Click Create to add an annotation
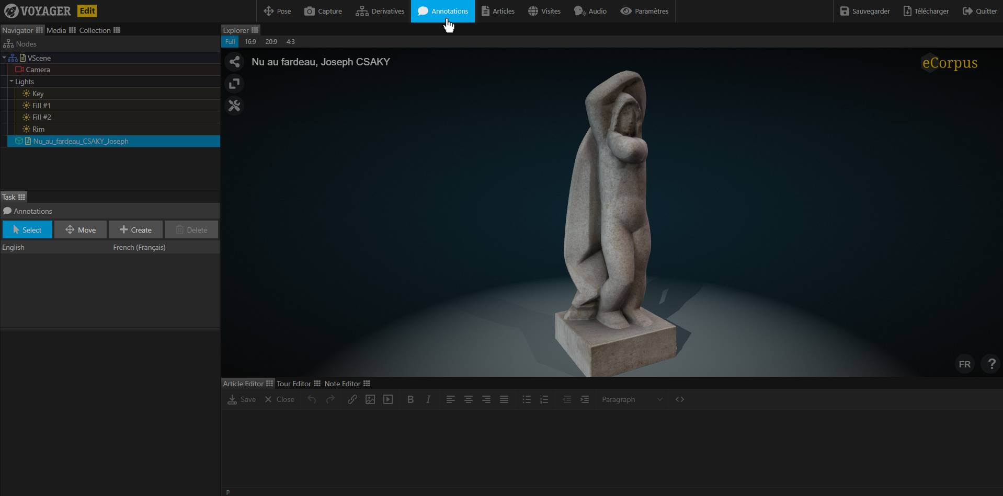Viewport: 1003px width, 496px height. tap(135, 229)
